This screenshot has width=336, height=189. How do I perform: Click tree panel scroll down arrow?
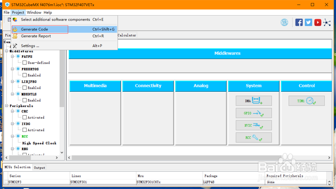62,153
